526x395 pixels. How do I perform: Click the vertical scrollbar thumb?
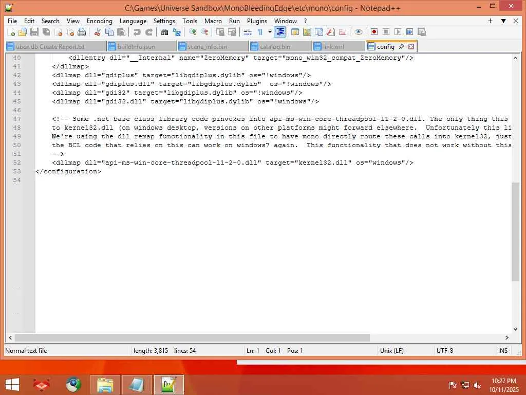coord(515,232)
